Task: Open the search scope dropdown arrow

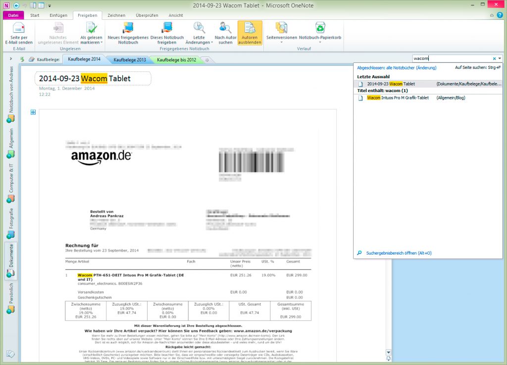Action: pos(500,58)
